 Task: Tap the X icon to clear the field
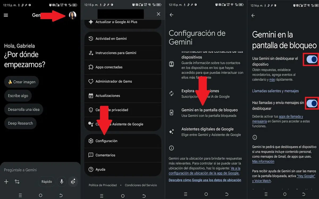(x=158, y=14)
